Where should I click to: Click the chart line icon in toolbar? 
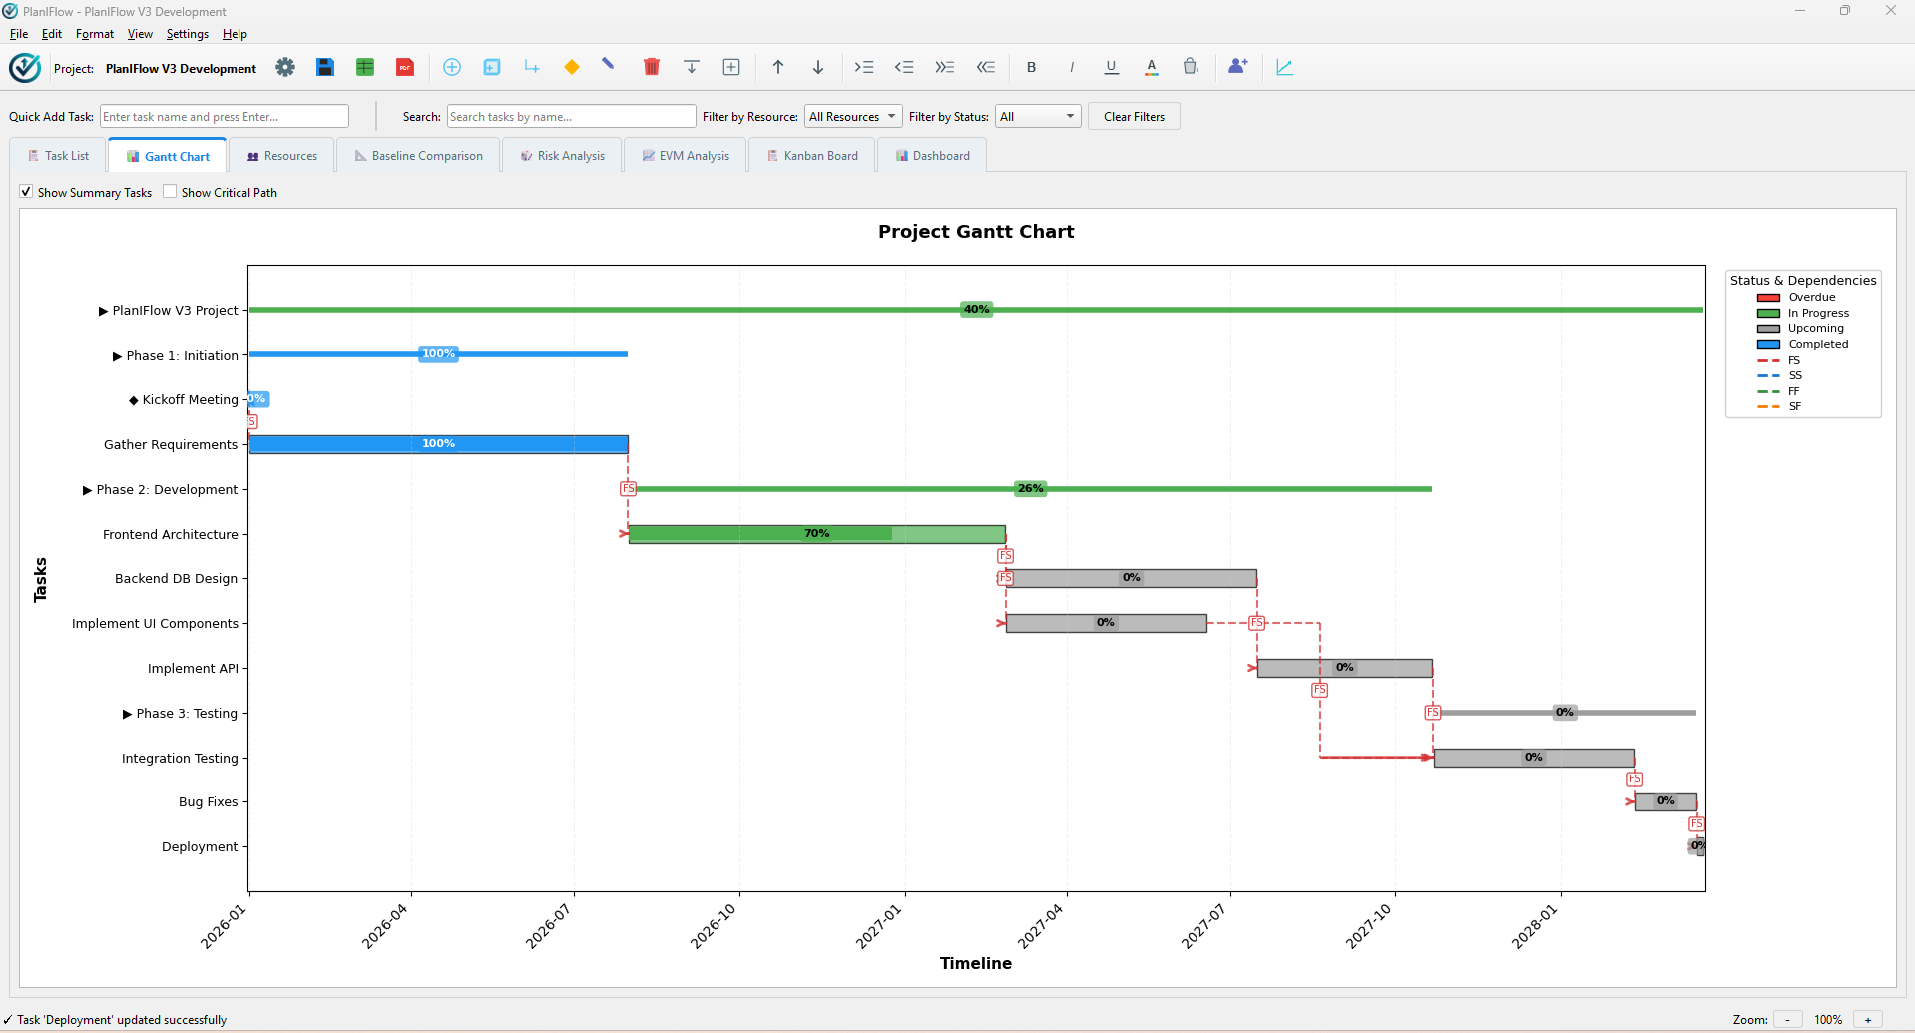(1285, 67)
